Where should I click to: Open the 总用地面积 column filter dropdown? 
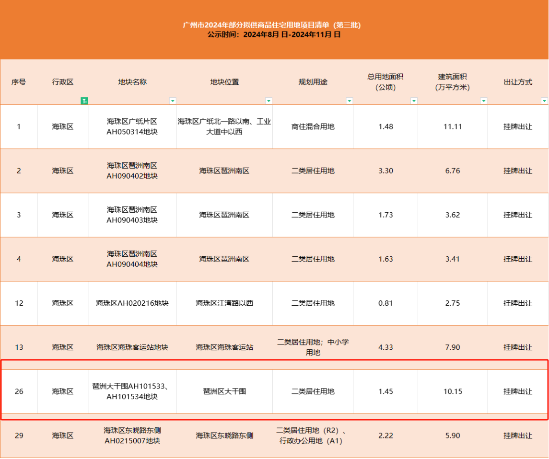point(414,101)
